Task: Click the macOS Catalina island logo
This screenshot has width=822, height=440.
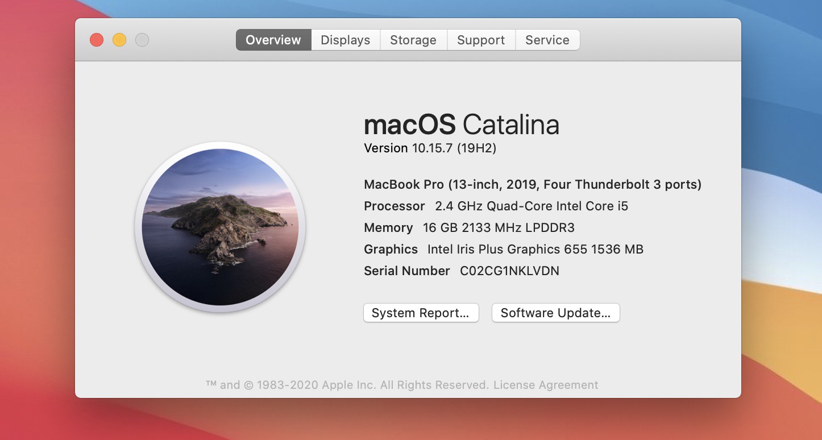Action: tap(220, 227)
